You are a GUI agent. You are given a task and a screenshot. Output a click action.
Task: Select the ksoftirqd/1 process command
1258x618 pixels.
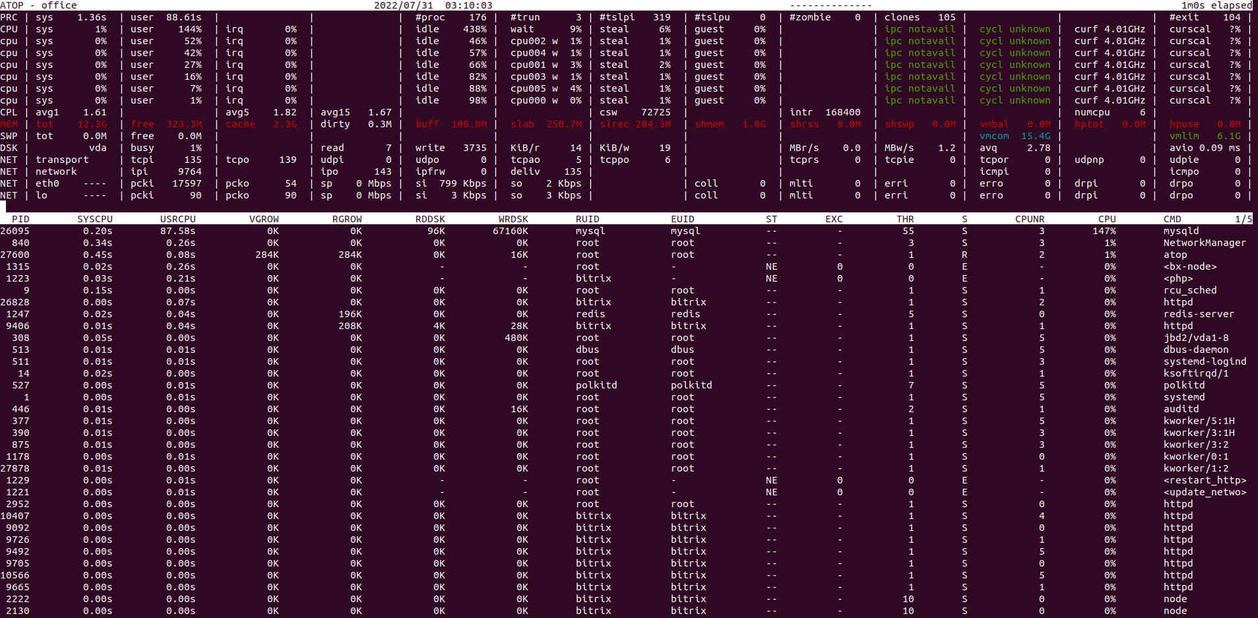pos(1196,373)
